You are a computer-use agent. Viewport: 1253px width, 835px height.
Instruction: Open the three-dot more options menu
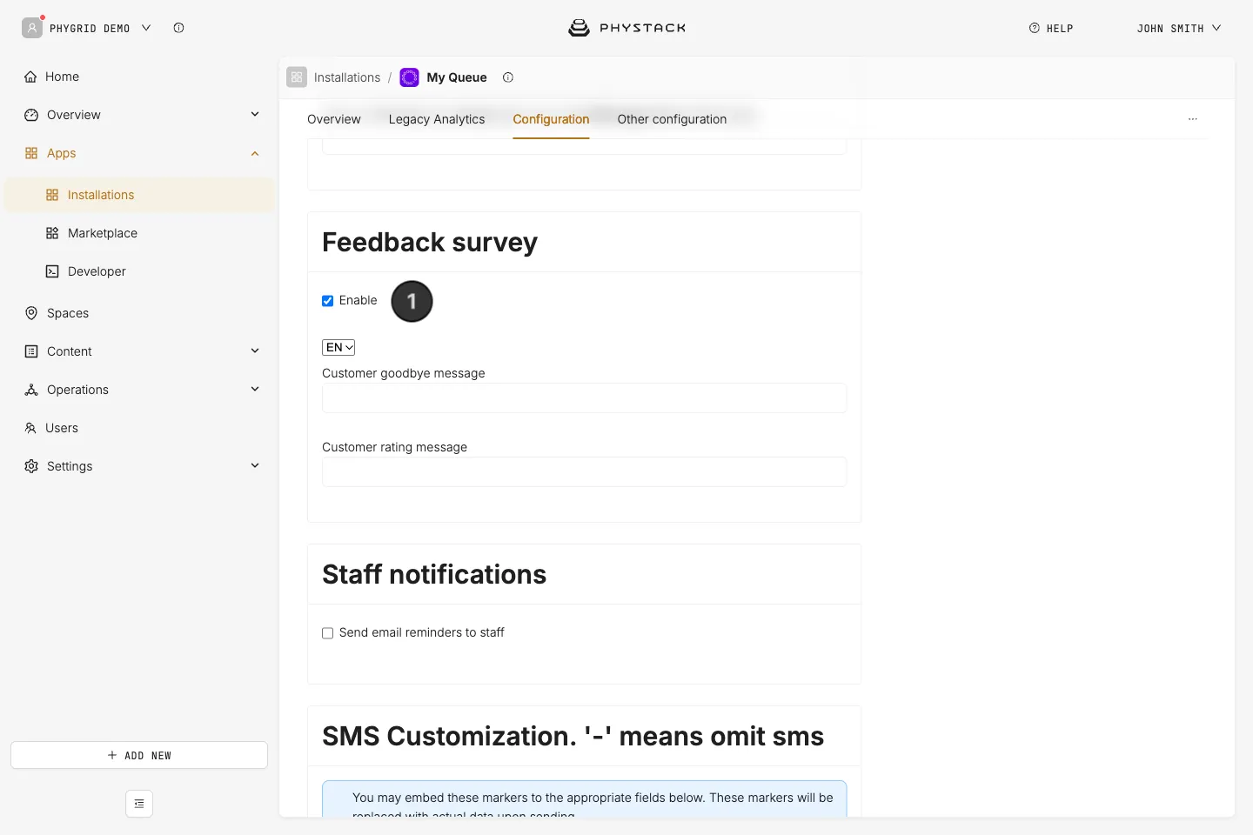[x=1193, y=119]
